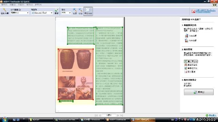Open the second menu labeled (E)
This screenshot has width=218, height=122.
13,5
